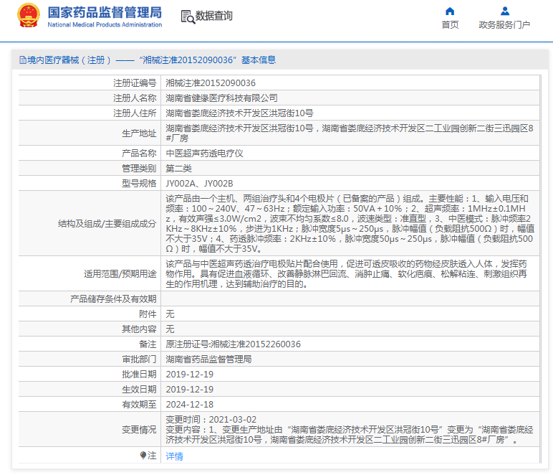Click the 结构及组成 description text
Viewport: 553px width, 475px height.
point(350,224)
